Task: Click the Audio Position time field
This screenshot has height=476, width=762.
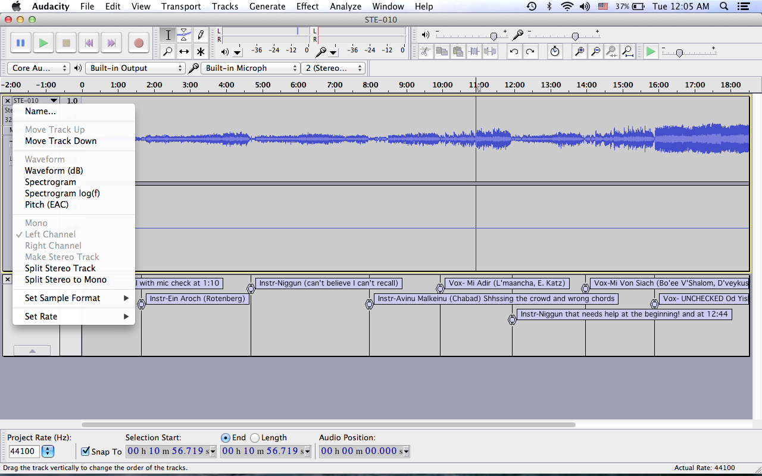Action: click(365, 452)
